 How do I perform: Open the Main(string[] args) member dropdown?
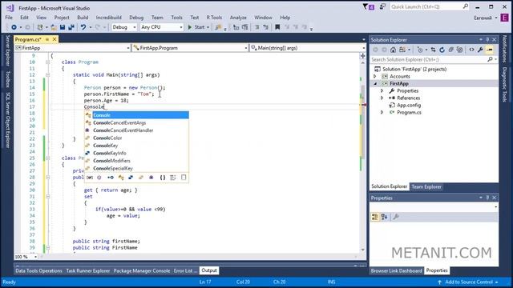pos(308,48)
